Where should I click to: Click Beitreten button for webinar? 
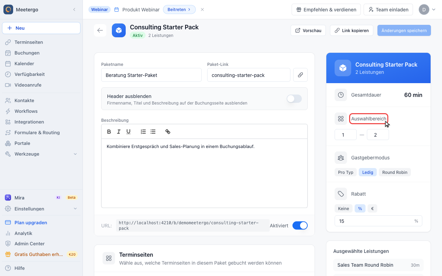tap(179, 10)
